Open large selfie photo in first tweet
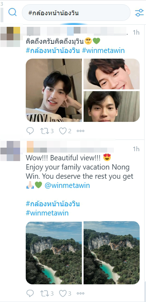146x302 pixels. [54, 90]
